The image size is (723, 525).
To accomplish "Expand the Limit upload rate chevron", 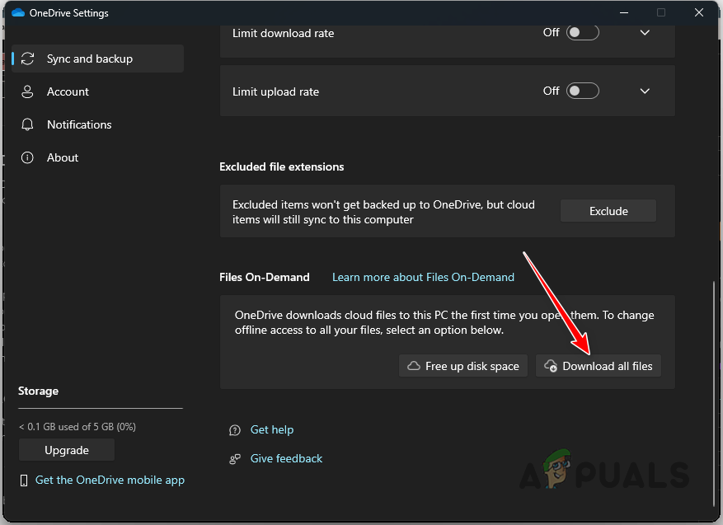I will (644, 91).
